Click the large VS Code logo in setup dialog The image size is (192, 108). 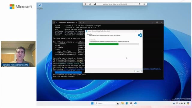[x=140, y=35]
